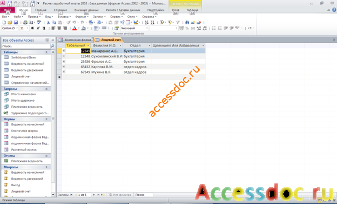Click the Поиск box in record navigator
The width and height of the screenshot is (337, 204).
[x=144, y=195]
